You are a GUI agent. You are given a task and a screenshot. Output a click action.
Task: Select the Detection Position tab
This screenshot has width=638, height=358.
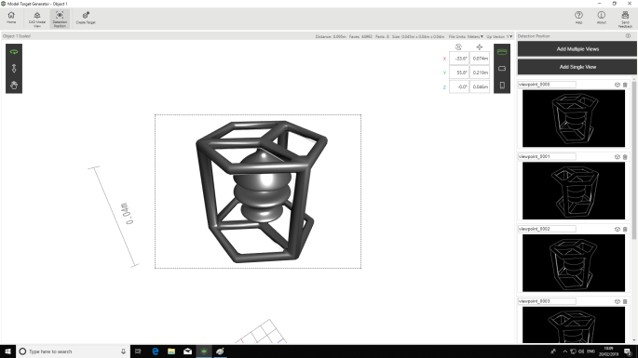click(x=60, y=20)
